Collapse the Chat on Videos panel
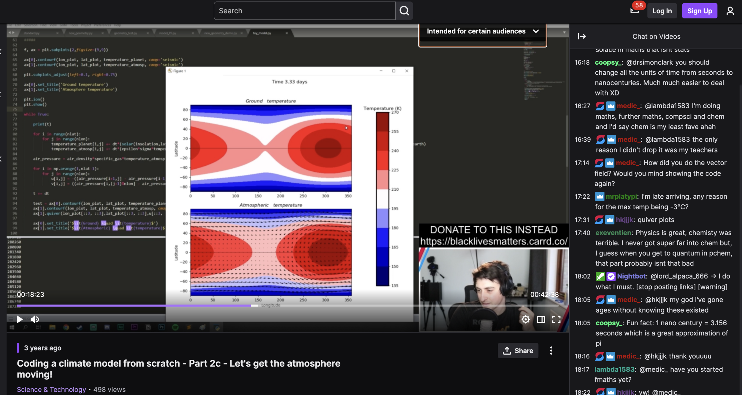Image resolution: width=742 pixels, height=395 pixels. pos(582,36)
